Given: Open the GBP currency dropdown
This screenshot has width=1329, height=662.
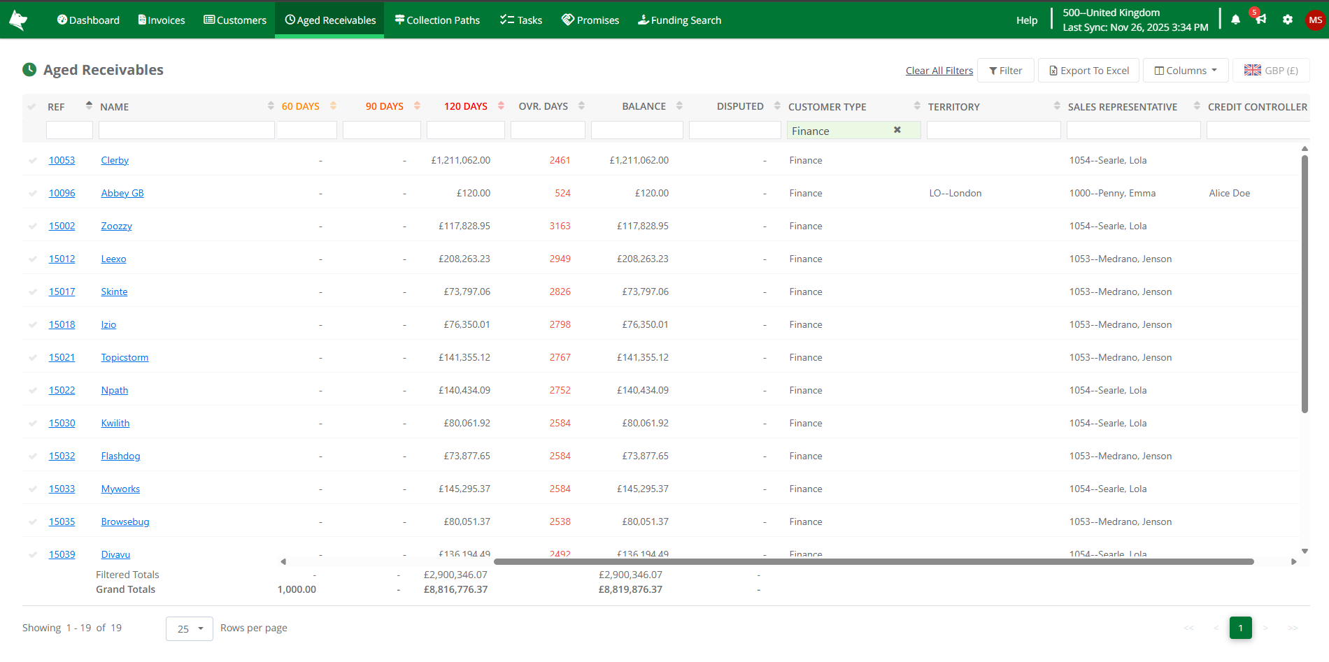Looking at the screenshot, I should [x=1271, y=70].
